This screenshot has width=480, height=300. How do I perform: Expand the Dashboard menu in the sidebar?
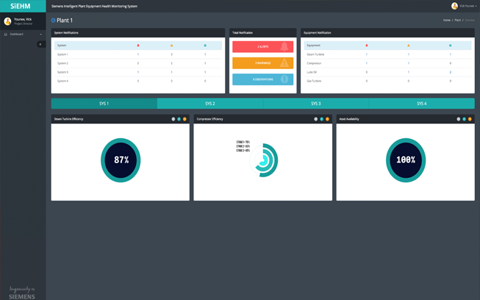click(22, 35)
